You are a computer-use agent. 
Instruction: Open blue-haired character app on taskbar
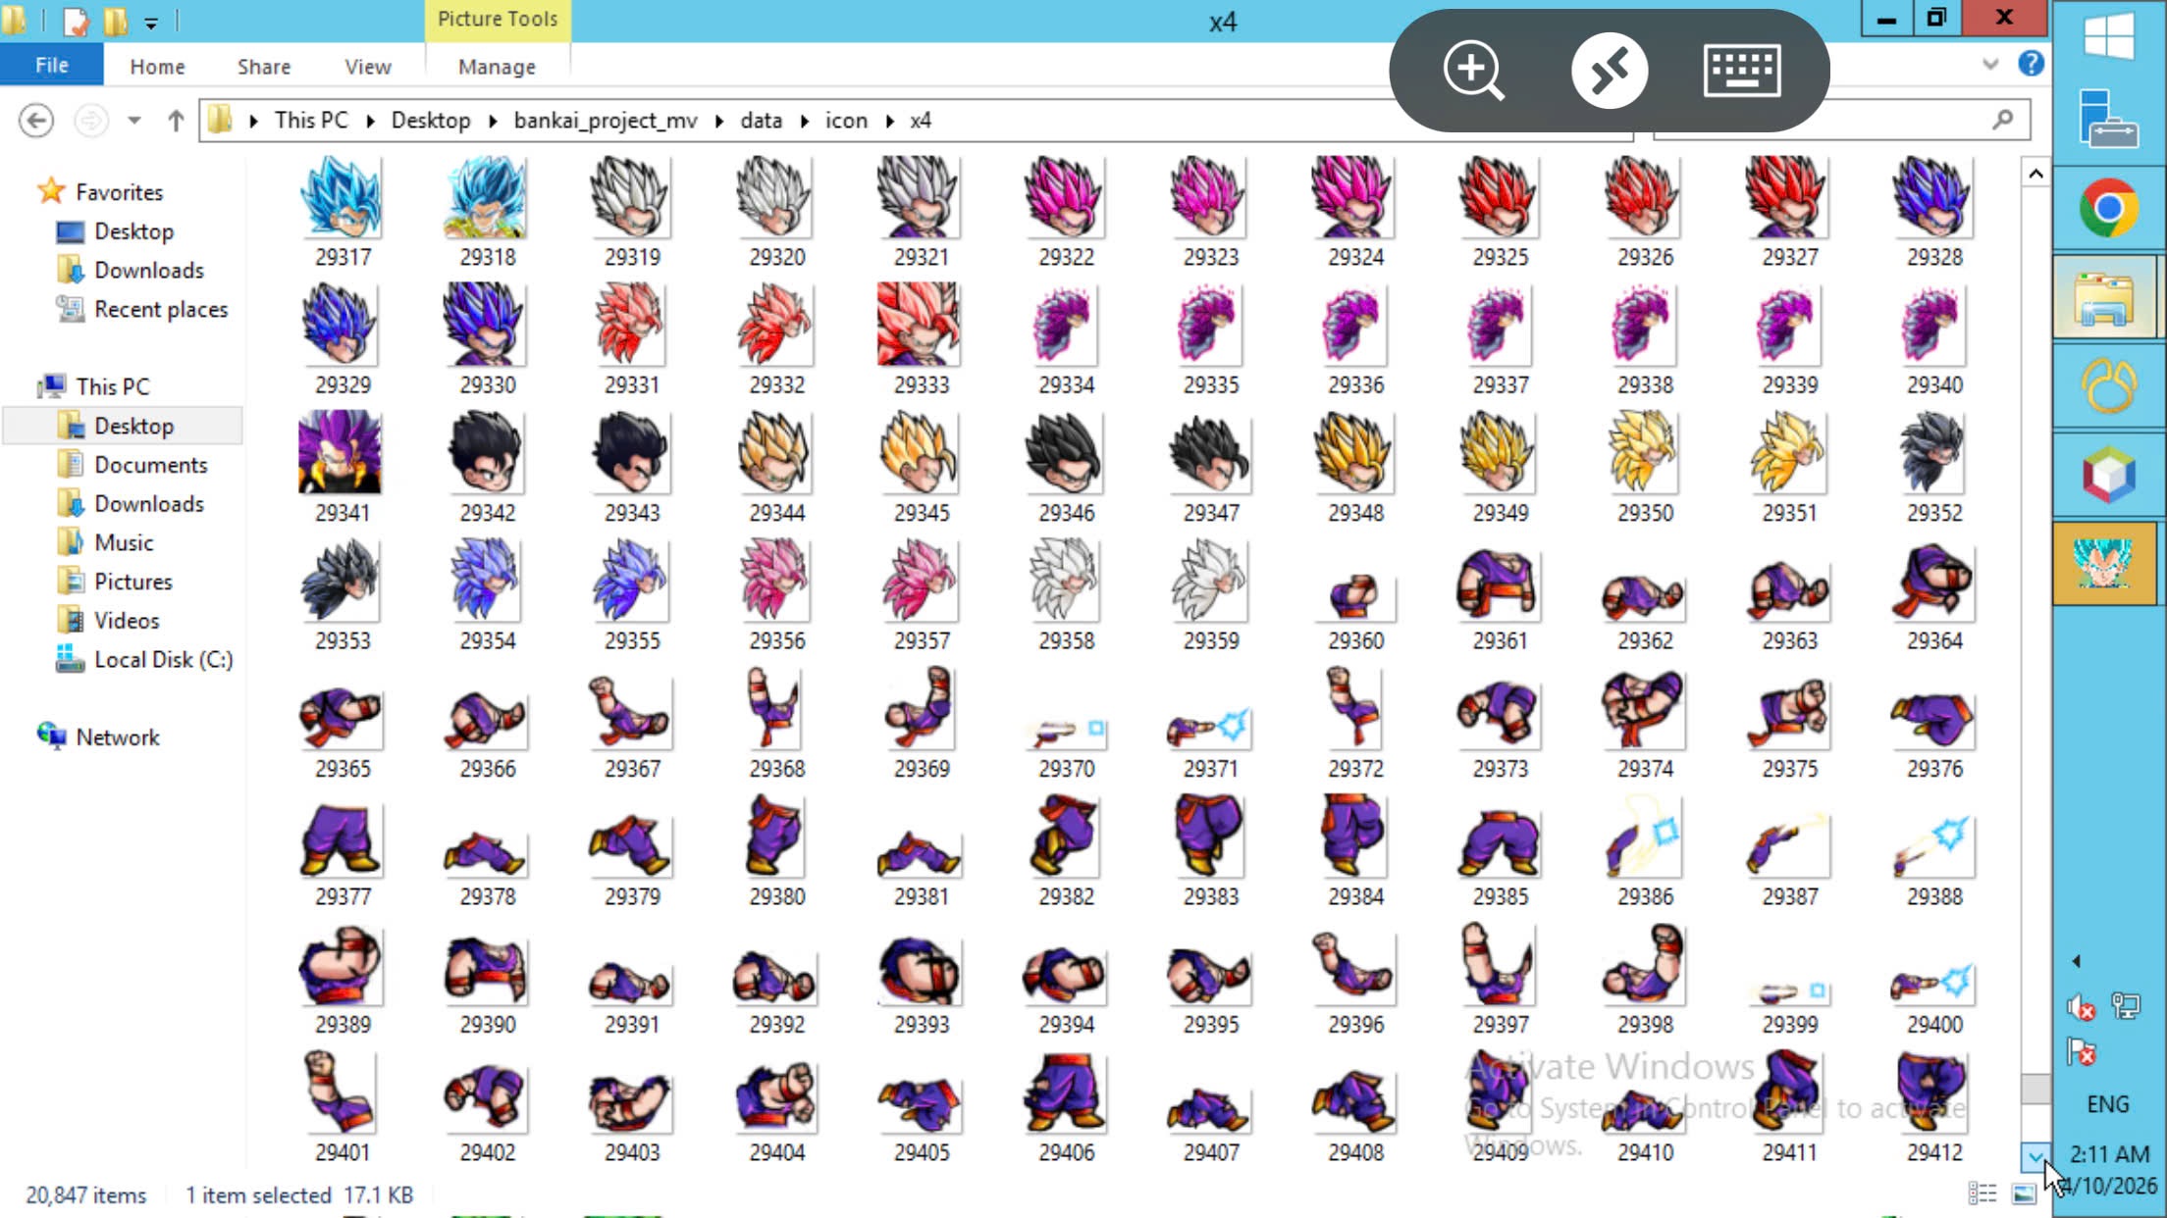click(x=2104, y=563)
